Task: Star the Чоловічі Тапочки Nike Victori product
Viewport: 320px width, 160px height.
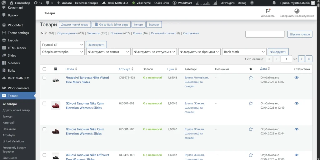Action: [251, 78]
